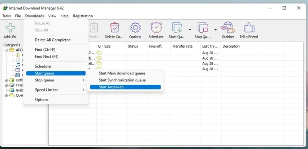
Task: Click Tell a Friend thumbs-up icon
Action: click(x=249, y=28)
